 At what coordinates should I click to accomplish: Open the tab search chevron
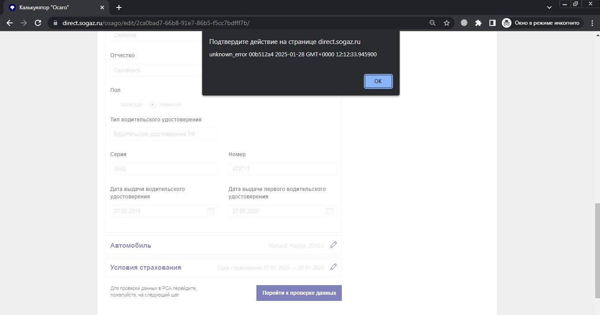pyautogui.click(x=549, y=7)
